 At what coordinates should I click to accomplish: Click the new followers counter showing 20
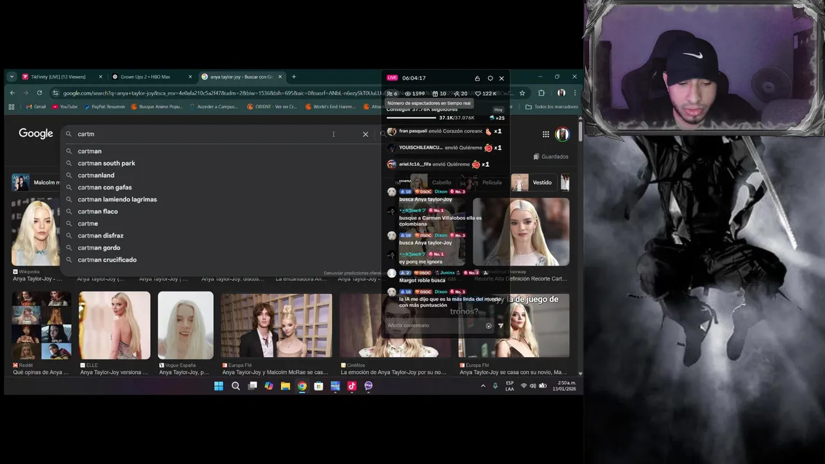coord(460,93)
